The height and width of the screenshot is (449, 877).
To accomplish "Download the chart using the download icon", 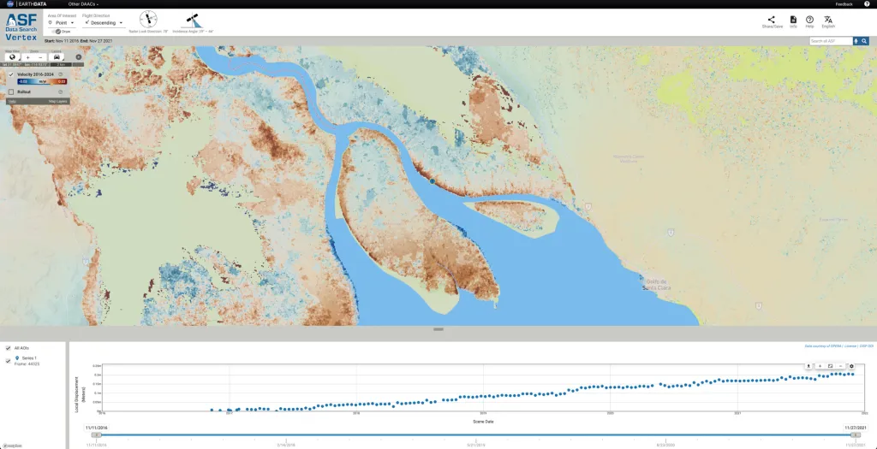I will (808, 366).
